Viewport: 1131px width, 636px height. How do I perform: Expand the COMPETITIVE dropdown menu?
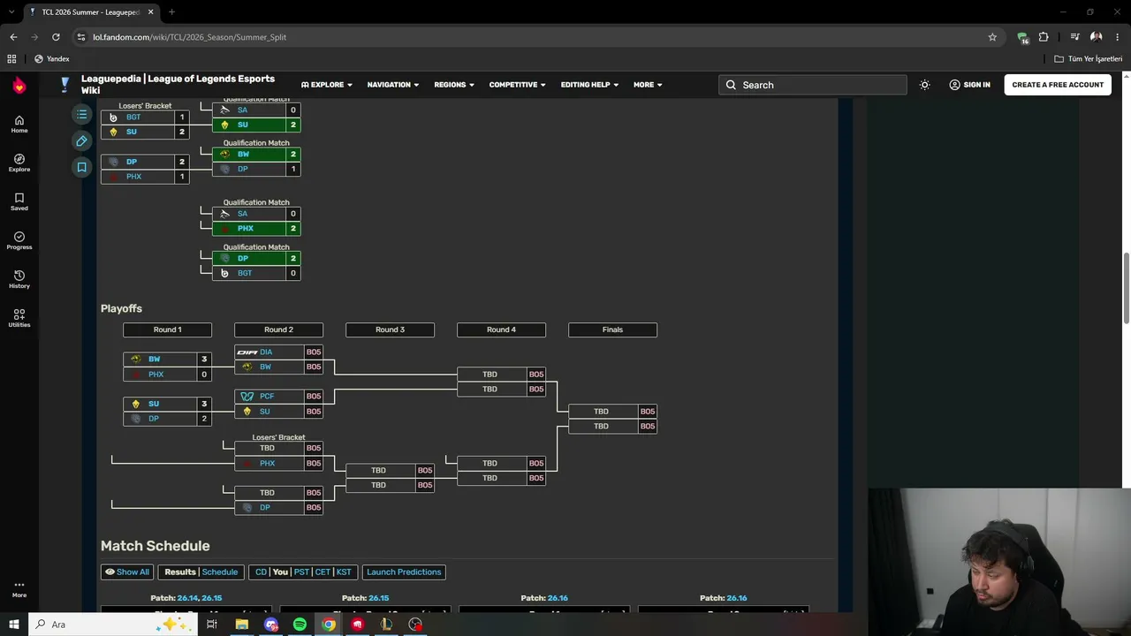[x=518, y=85]
